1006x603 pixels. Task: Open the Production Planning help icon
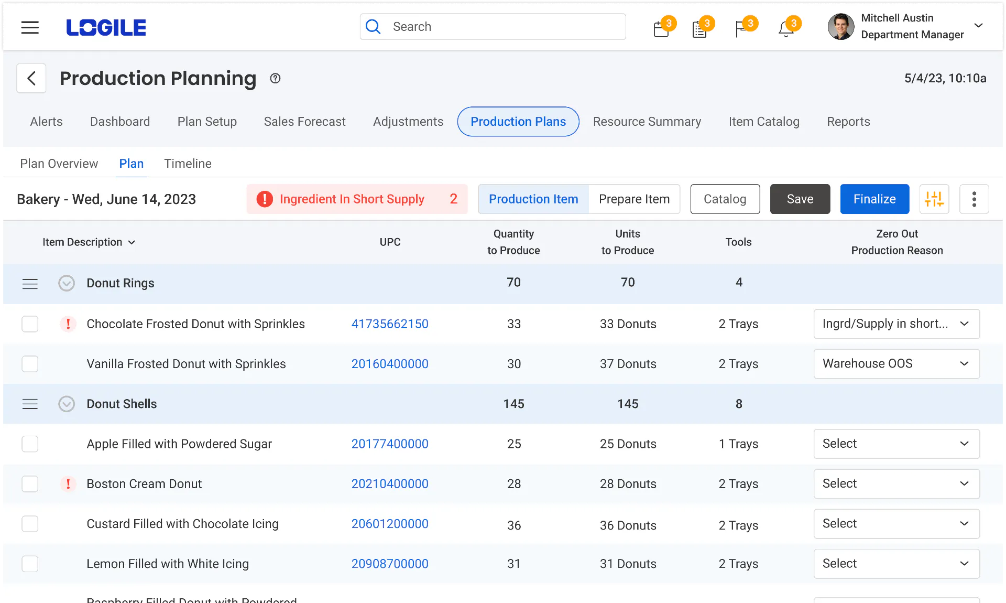coord(275,78)
